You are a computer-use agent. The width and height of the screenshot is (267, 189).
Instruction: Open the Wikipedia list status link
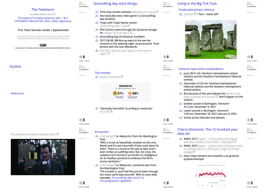point(143,12)
